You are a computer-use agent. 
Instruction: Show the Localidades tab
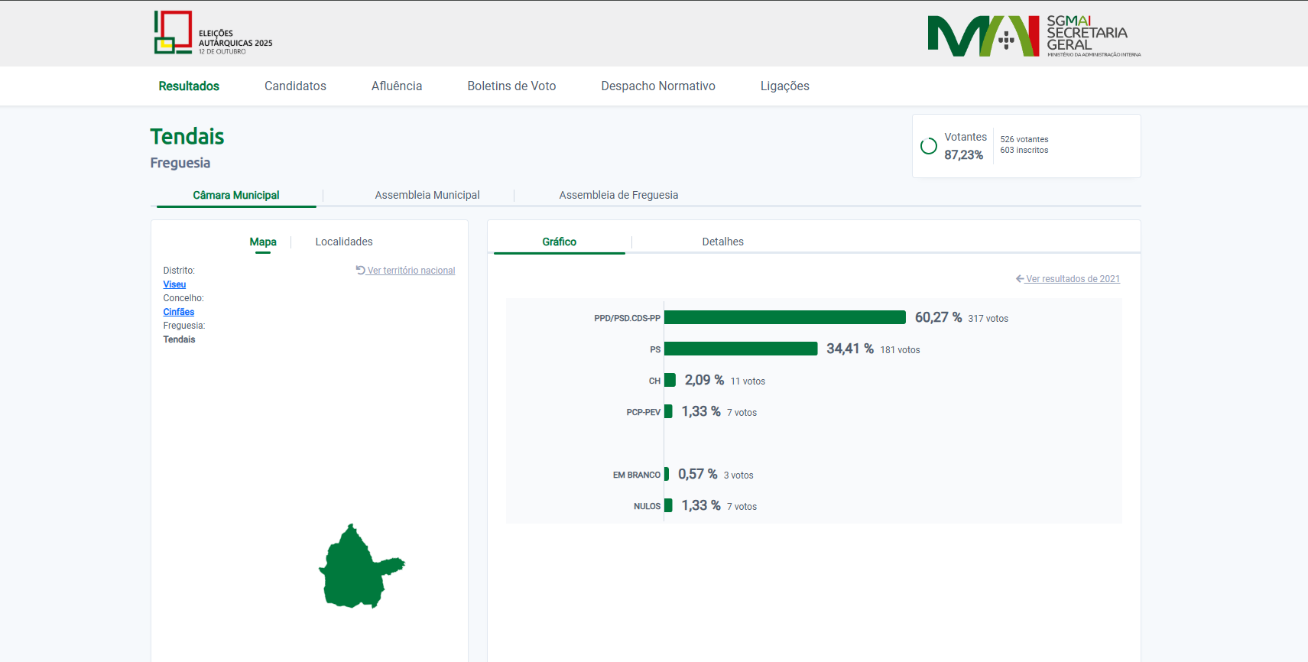[344, 242]
